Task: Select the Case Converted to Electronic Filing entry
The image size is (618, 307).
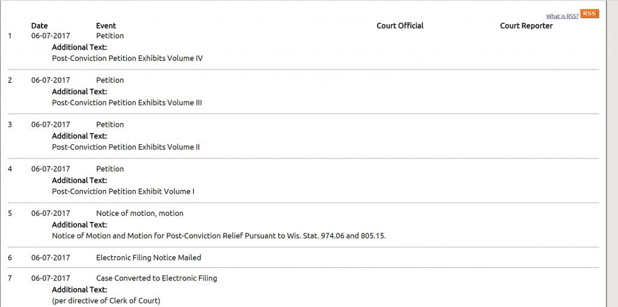Action: pyautogui.click(x=156, y=278)
